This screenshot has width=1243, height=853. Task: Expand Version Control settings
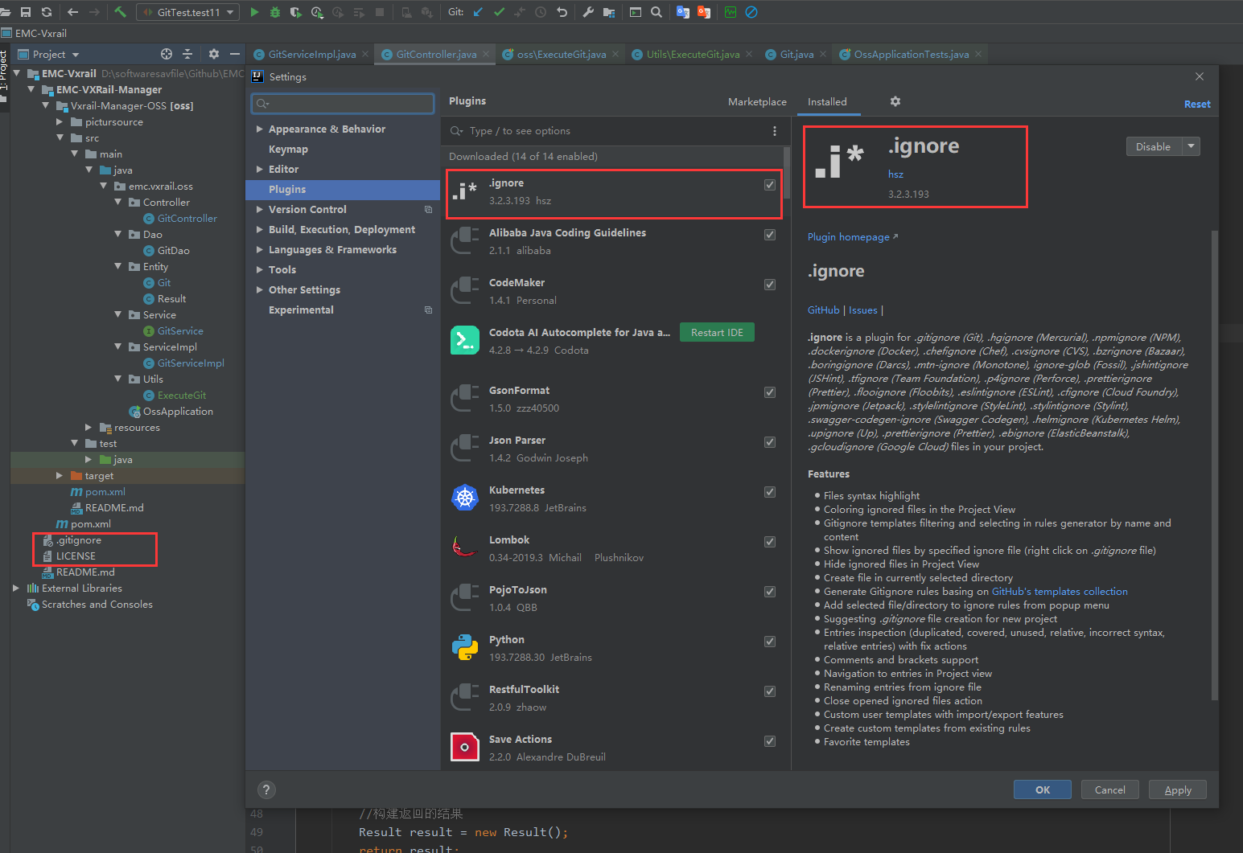coord(260,209)
